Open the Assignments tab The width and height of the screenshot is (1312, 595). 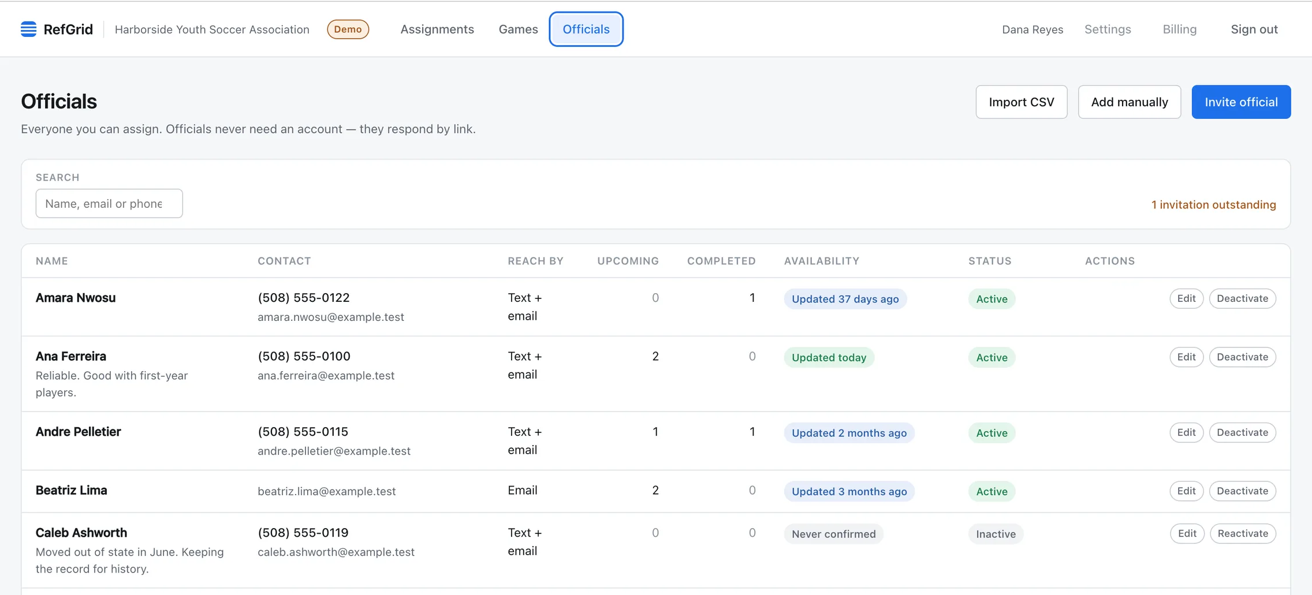[x=437, y=29]
